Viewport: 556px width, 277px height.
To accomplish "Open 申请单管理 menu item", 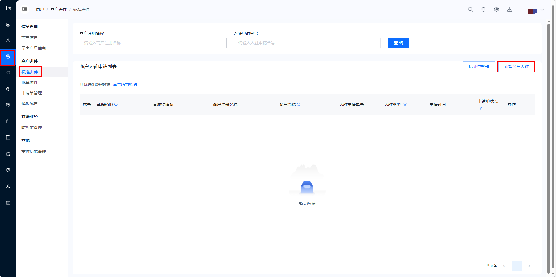I will click(x=32, y=93).
